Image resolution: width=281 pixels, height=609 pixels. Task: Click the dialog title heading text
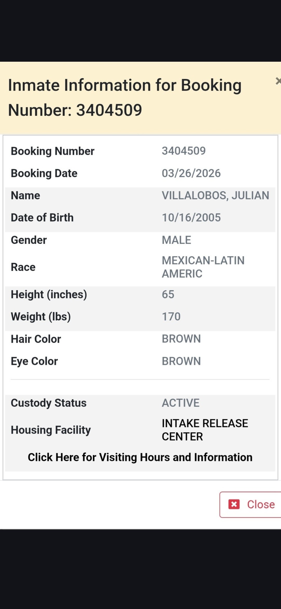click(125, 97)
